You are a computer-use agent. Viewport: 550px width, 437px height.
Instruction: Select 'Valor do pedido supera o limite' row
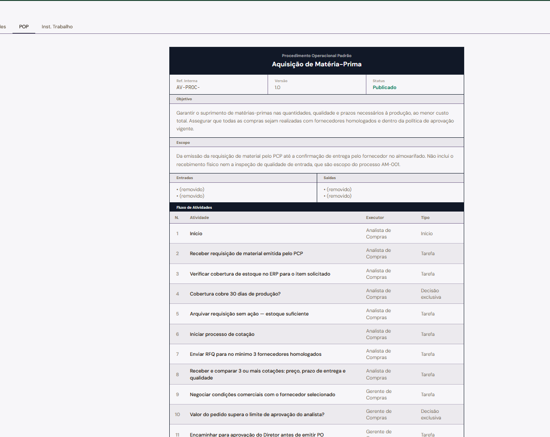pos(316,415)
